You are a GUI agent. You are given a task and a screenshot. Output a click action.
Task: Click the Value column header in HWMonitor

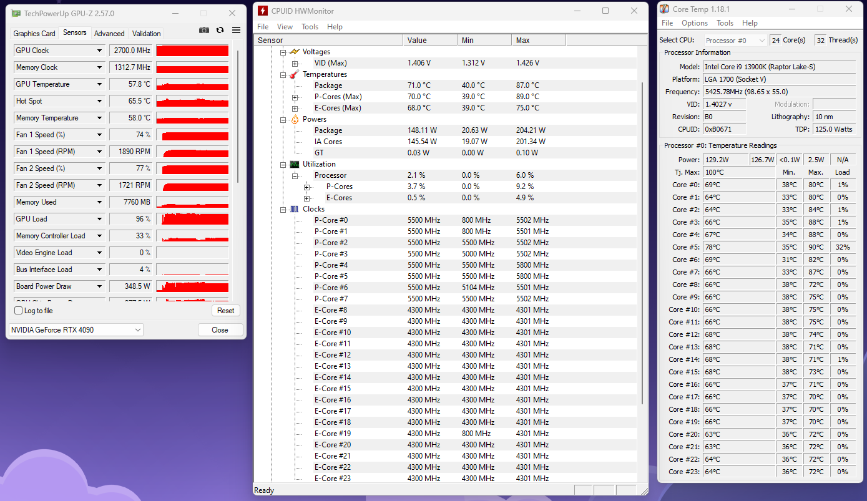430,40
